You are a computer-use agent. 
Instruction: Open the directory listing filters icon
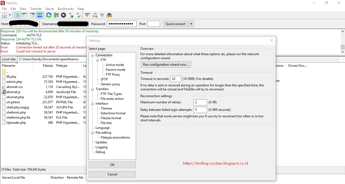pyautogui.click(x=87, y=15)
